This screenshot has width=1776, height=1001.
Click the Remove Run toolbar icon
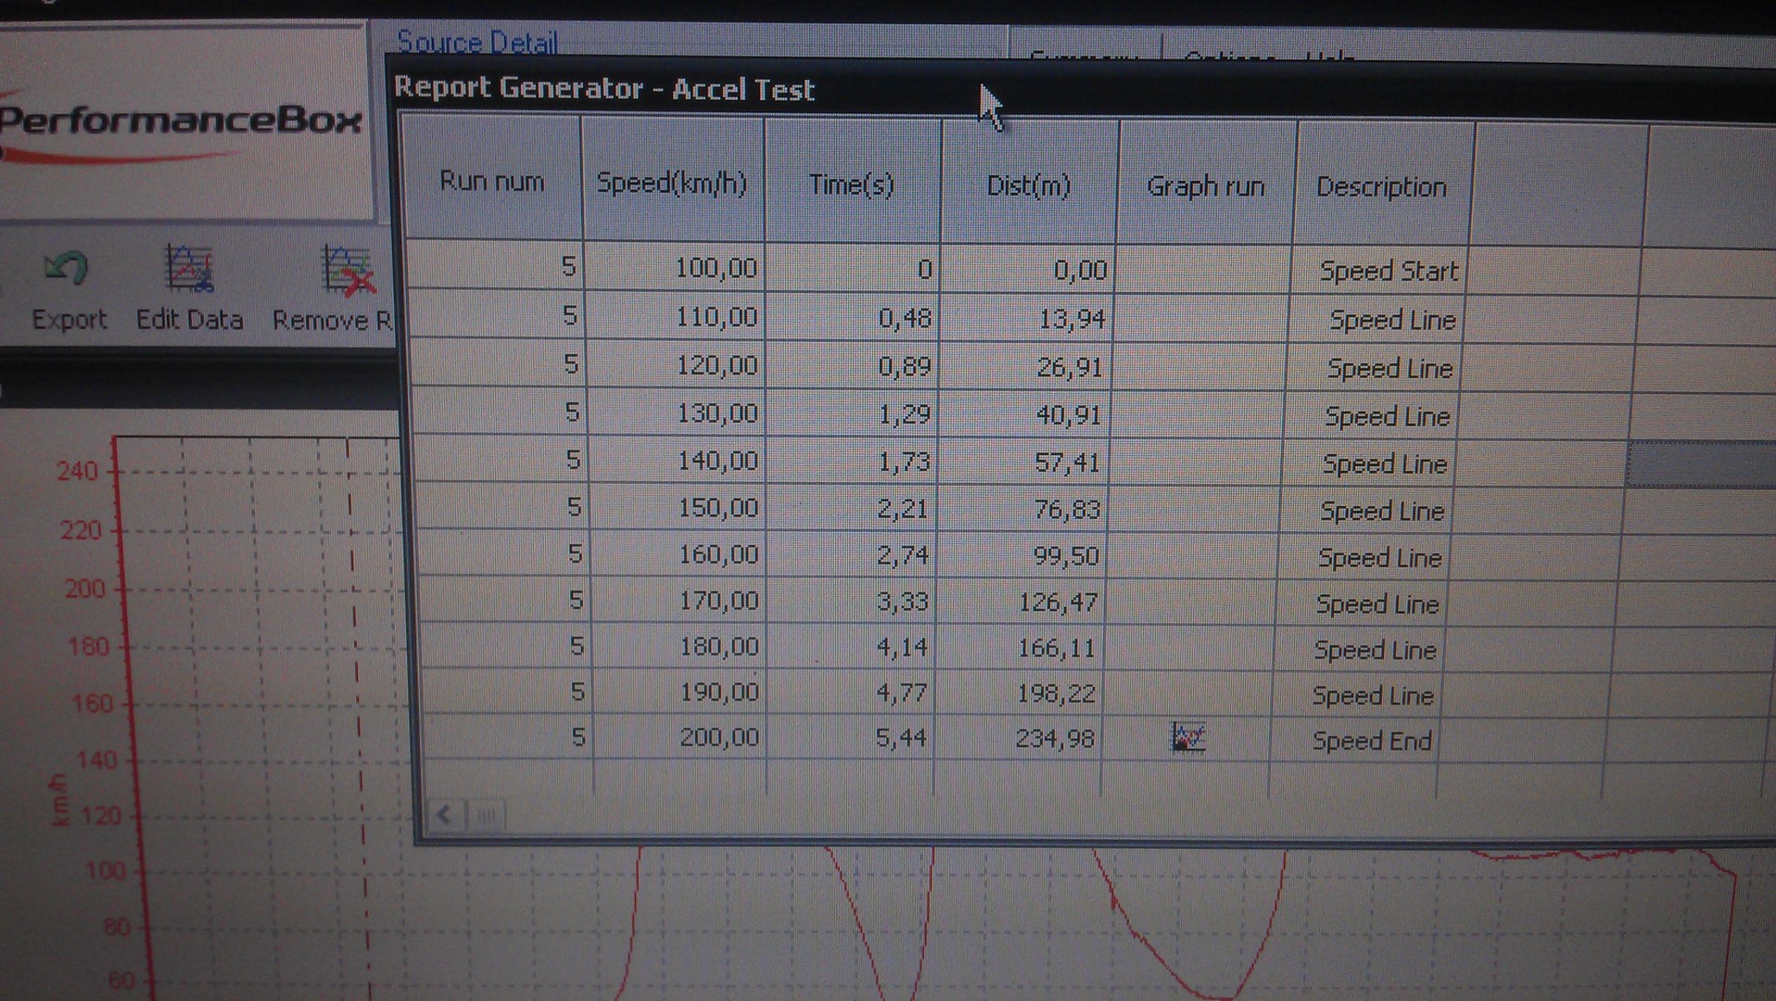[346, 272]
